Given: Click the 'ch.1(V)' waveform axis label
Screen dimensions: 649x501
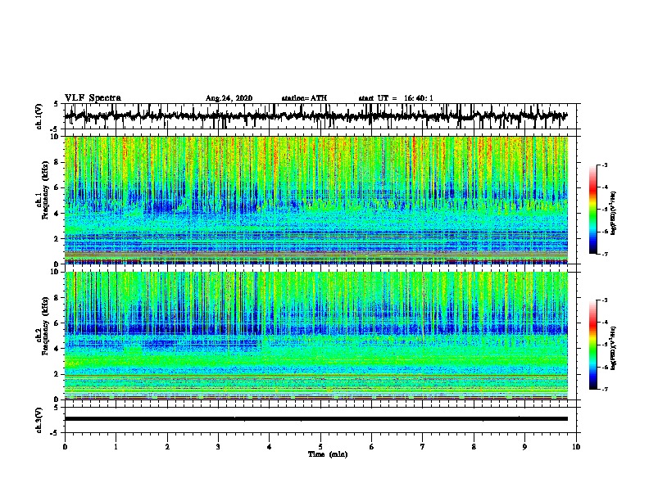Looking at the screenshot, I should 39,116.
